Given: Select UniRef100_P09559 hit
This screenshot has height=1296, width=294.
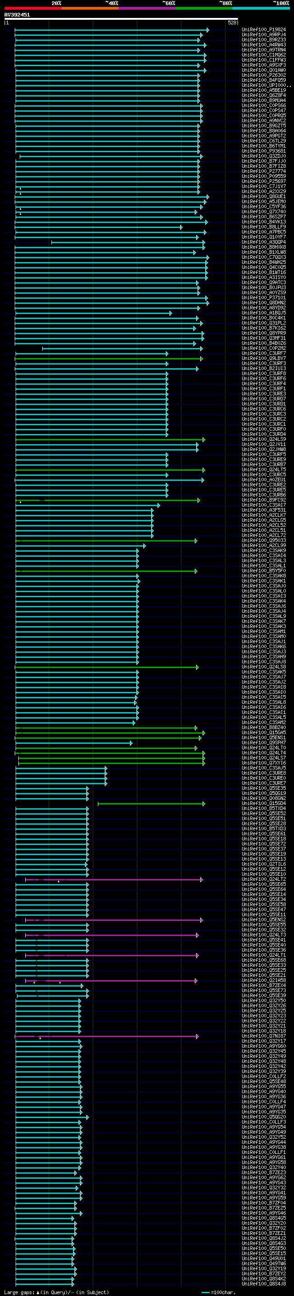Looking at the screenshot, I should point(264,176).
